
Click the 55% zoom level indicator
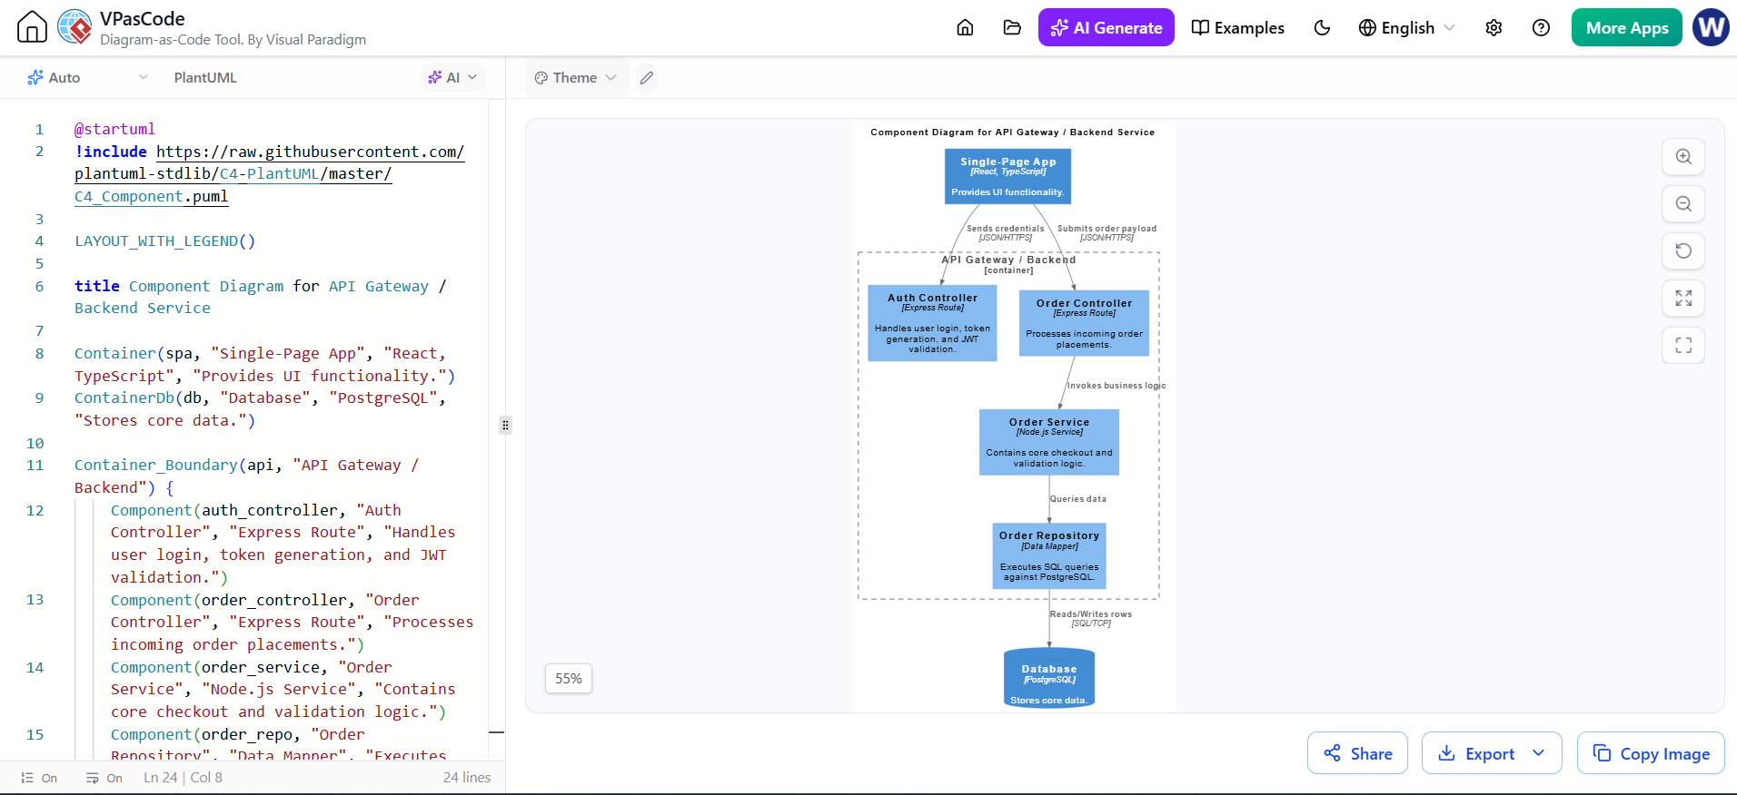coord(569,678)
